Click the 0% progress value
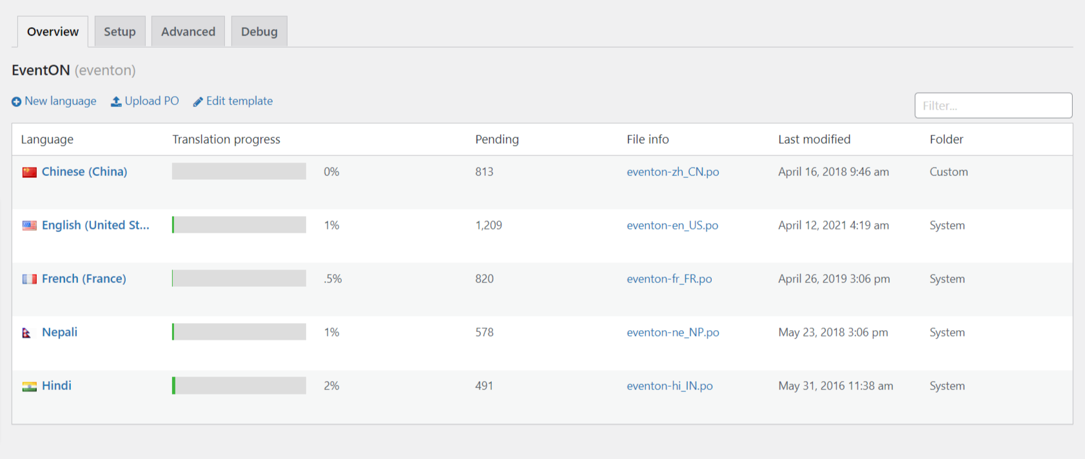This screenshot has width=1085, height=459. 331,172
